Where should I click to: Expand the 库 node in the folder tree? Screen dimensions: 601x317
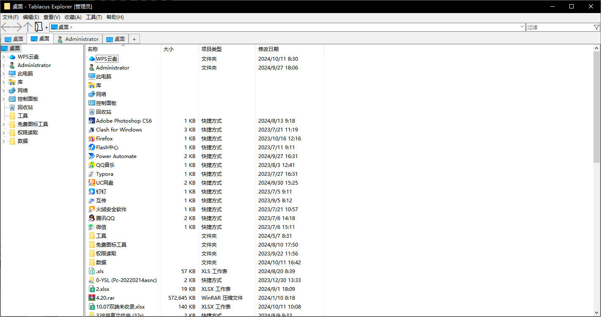[4, 82]
